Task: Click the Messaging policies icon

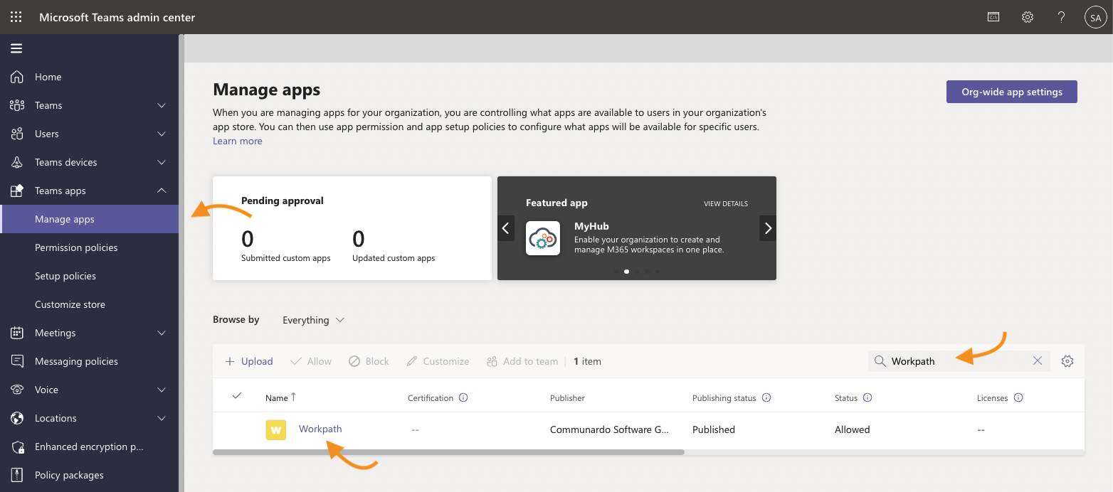Action: (x=17, y=361)
